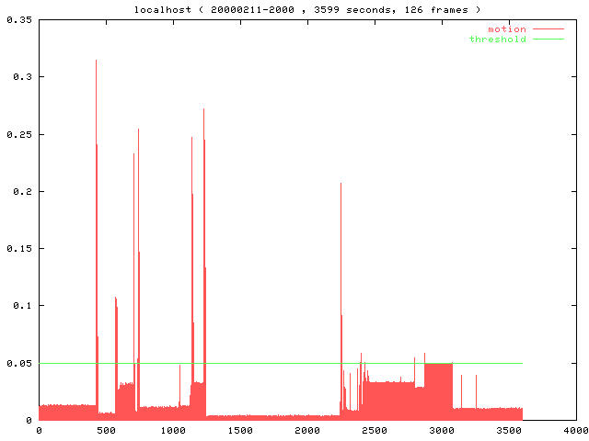Select the motion legend label
The image size is (589, 441).
(506, 29)
